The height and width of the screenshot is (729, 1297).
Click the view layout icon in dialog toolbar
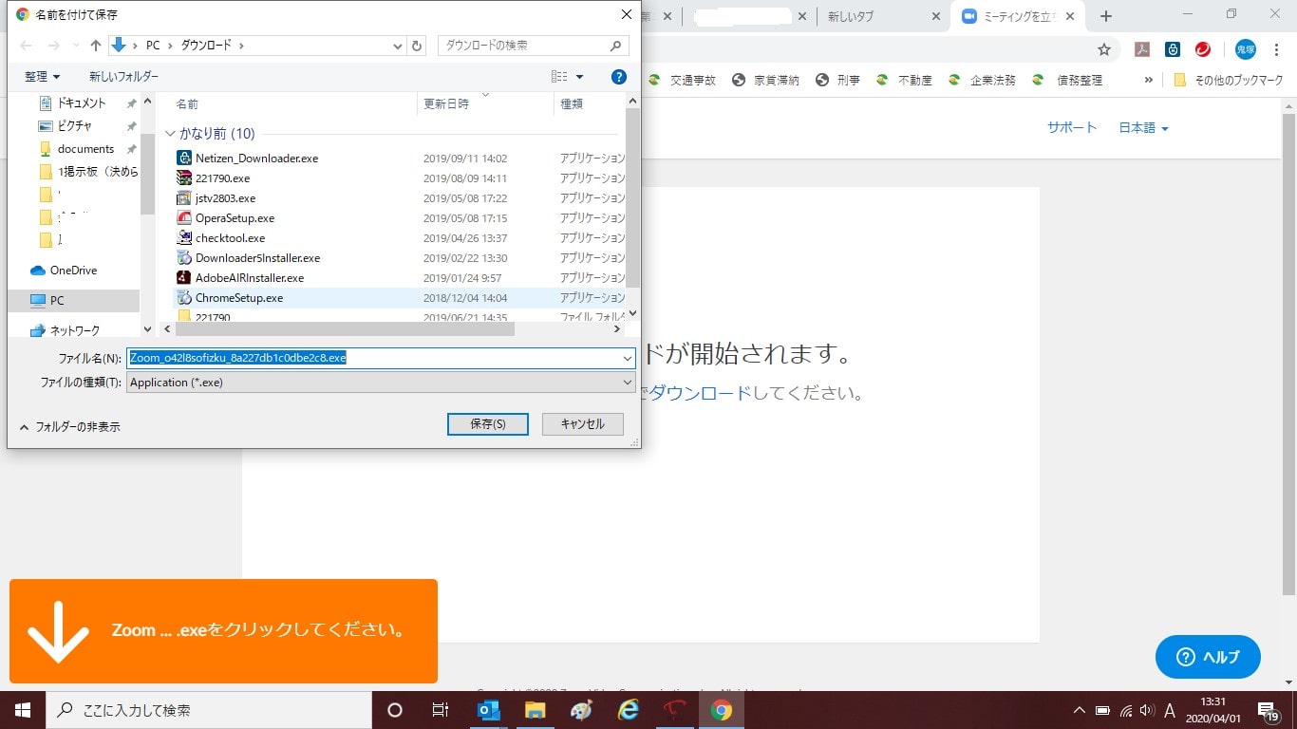[559, 77]
